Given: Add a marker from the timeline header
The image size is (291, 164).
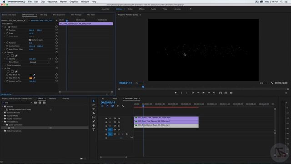Looking at the screenshot, I should [118, 106].
